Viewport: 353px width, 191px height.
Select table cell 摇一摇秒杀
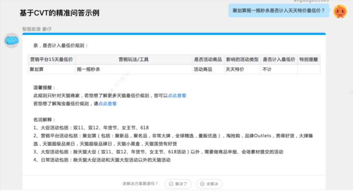point(133,69)
